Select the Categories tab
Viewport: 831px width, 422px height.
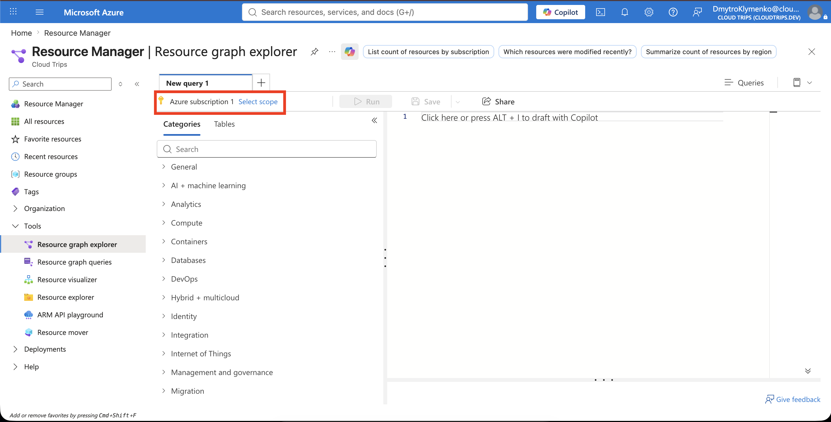(x=181, y=124)
